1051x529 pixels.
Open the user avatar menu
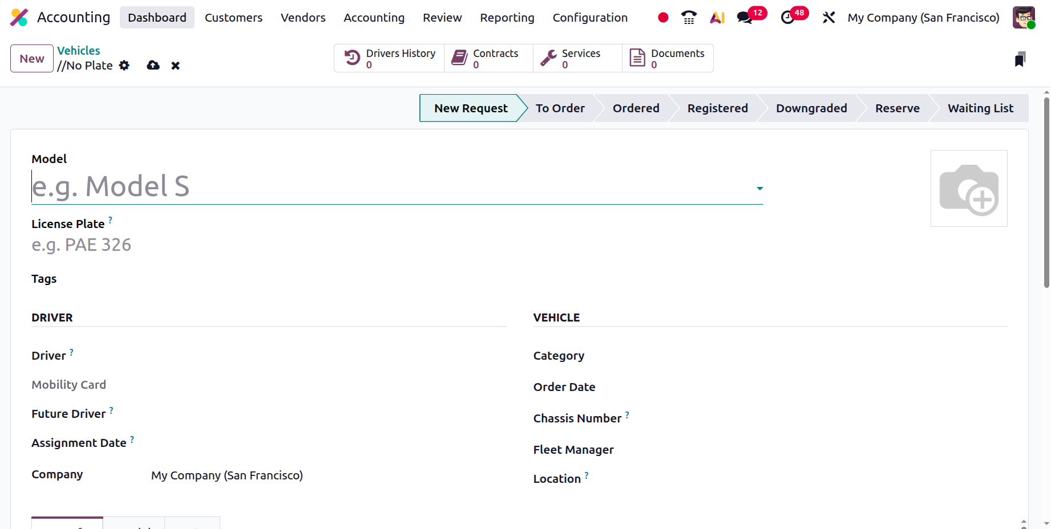1024,18
